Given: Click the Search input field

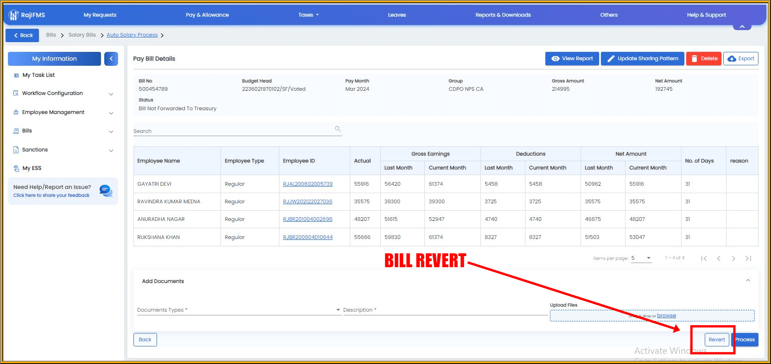Looking at the screenshot, I should pyautogui.click(x=237, y=131).
